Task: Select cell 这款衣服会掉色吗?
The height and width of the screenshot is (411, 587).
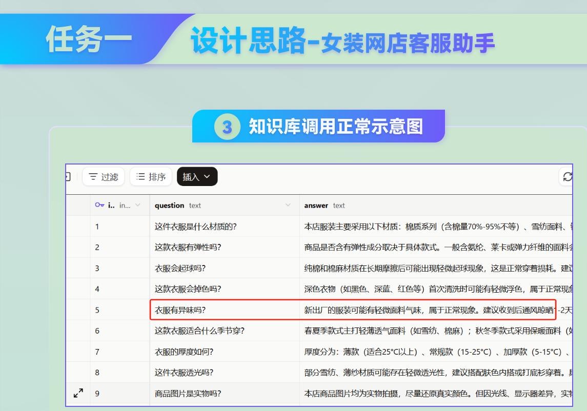Action: [x=225, y=289]
